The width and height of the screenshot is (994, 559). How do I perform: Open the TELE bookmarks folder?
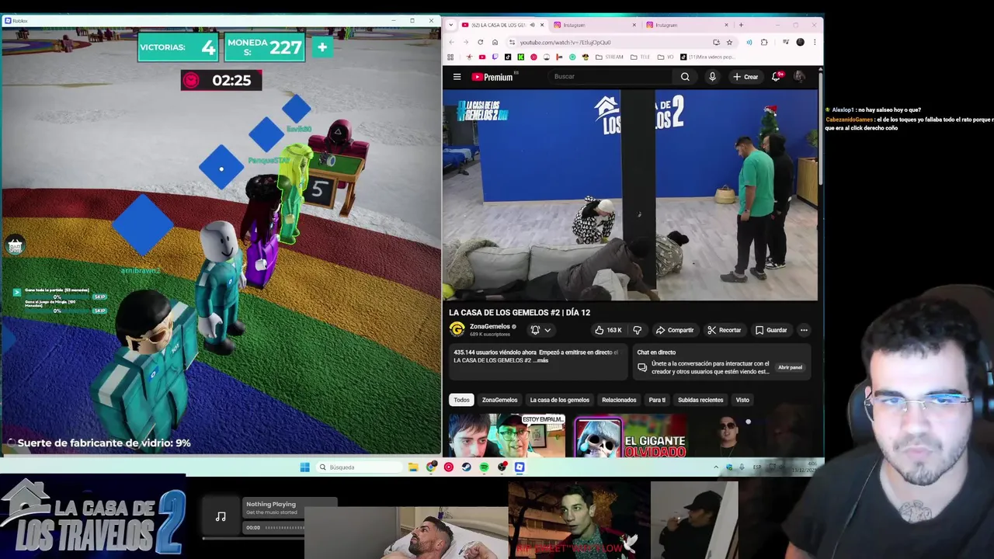[639, 57]
